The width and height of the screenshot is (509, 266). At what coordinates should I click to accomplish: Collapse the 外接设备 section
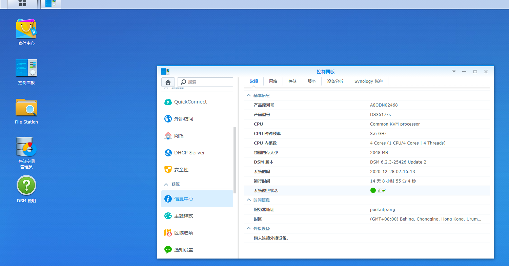[x=249, y=229]
